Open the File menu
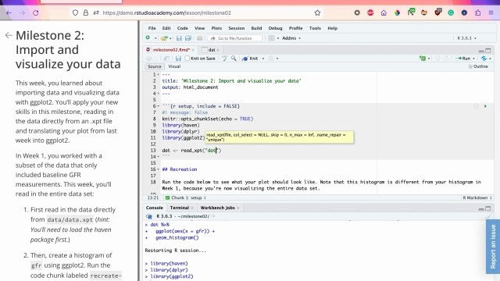 click(152, 28)
